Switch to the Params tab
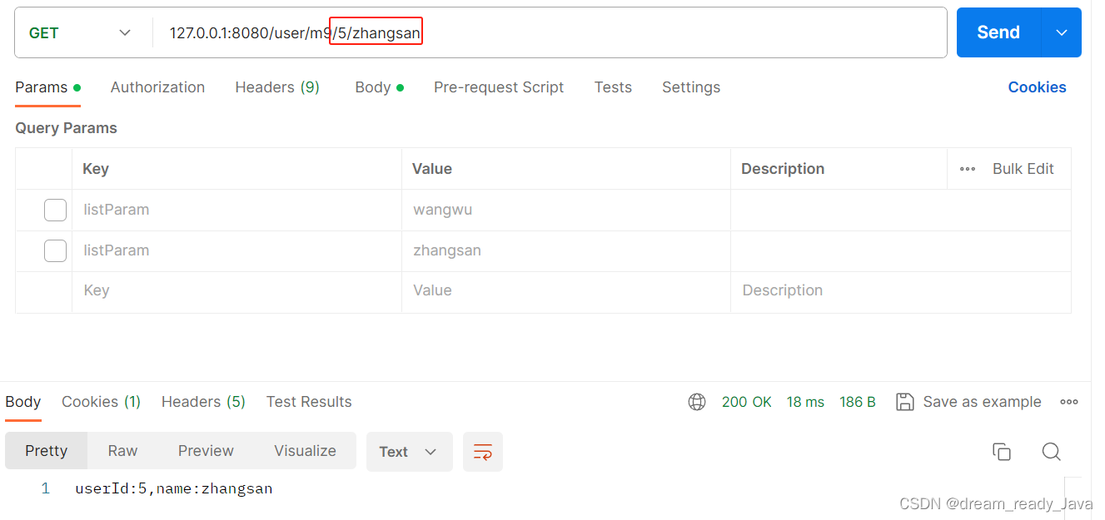1105x520 pixels. (x=47, y=87)
